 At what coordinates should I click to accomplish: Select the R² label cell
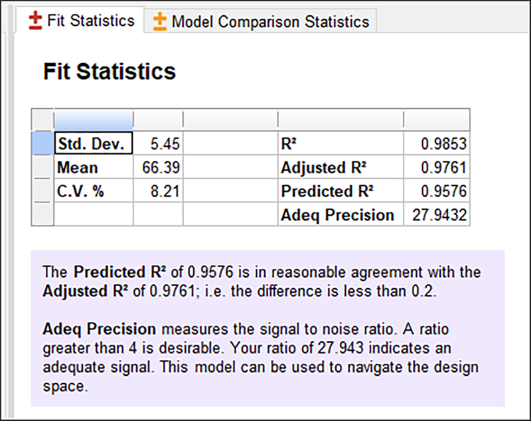(x=341, y=143)
